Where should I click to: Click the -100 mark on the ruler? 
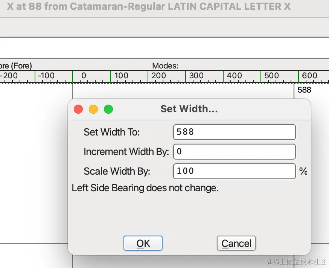46,76
